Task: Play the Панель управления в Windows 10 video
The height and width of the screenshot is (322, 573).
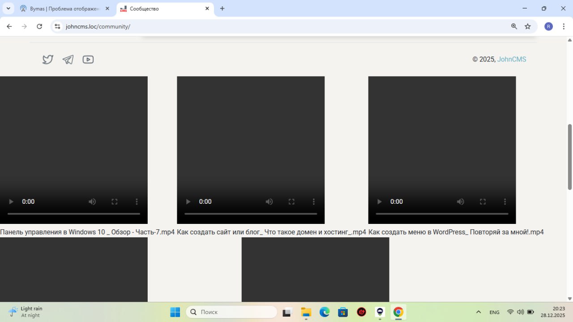Action: pos(11,202)
